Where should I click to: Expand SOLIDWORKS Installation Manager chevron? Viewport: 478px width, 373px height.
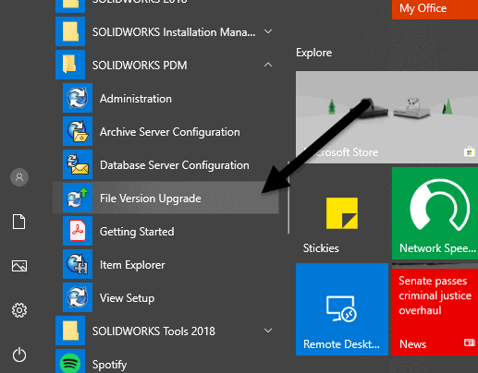(x=268, y=31)
